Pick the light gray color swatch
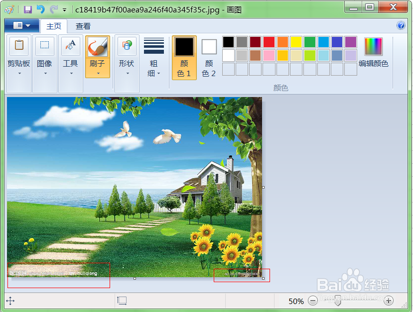Viewport: 413px width, 312px height. coord(242,56)
